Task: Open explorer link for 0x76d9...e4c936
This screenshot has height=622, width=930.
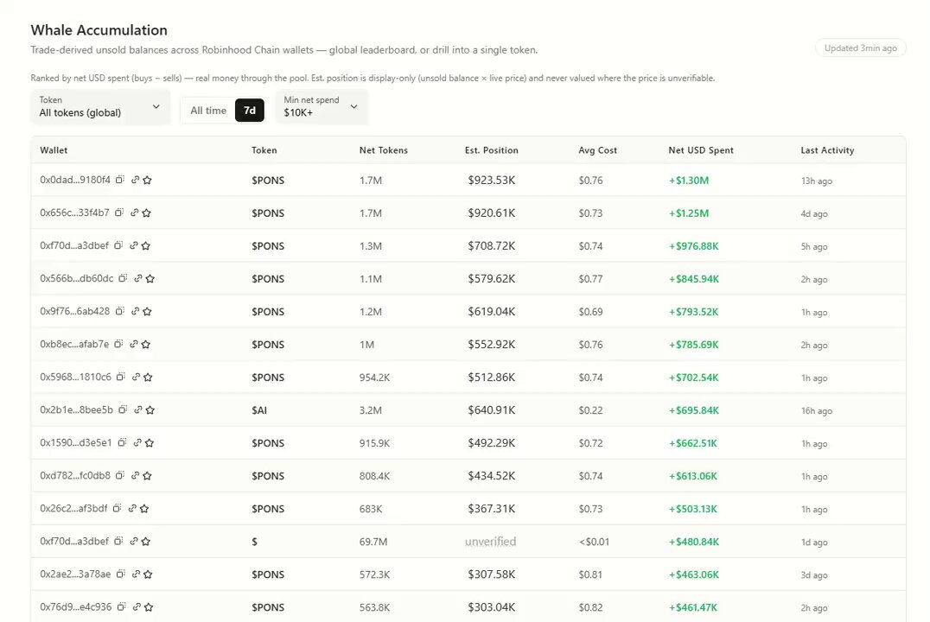Action: (137, 606)
